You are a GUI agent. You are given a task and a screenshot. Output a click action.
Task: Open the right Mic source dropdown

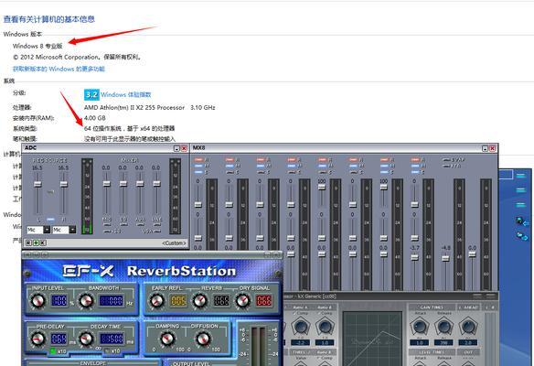pyautogui.click(x=72, y=230)
